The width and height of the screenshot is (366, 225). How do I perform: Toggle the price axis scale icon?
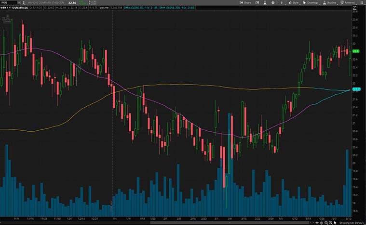[354, 8]
